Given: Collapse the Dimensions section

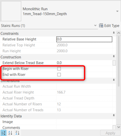Looking at the screenshot, I should (x=114, y=80).
